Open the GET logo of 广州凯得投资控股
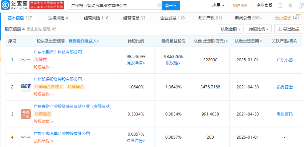Viewport: 304px width, 147px height. pos(26,87)
